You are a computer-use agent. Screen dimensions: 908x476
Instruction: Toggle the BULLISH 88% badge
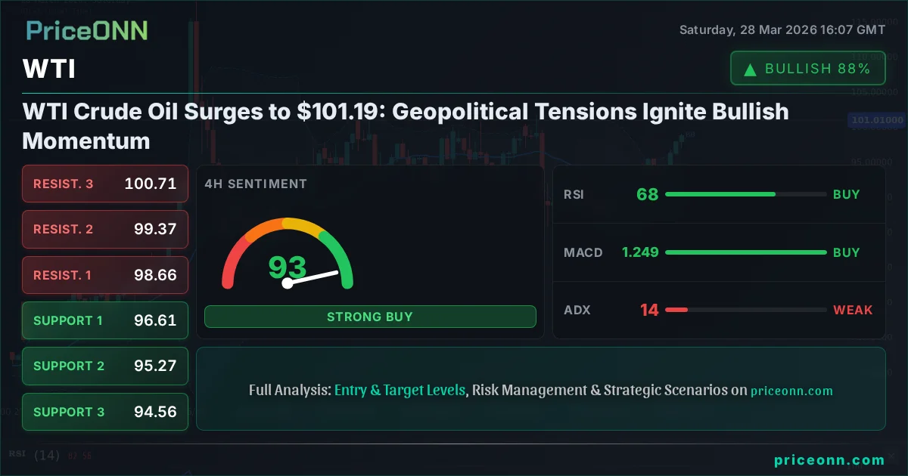click(x=807, y=68)
